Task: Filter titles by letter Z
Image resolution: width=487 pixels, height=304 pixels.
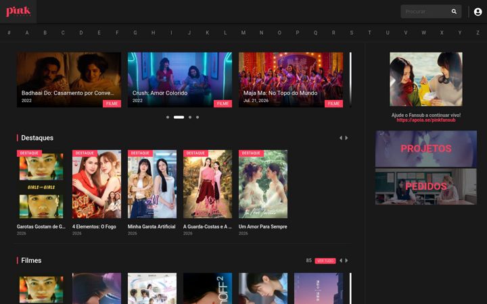Action: point(478,32)
